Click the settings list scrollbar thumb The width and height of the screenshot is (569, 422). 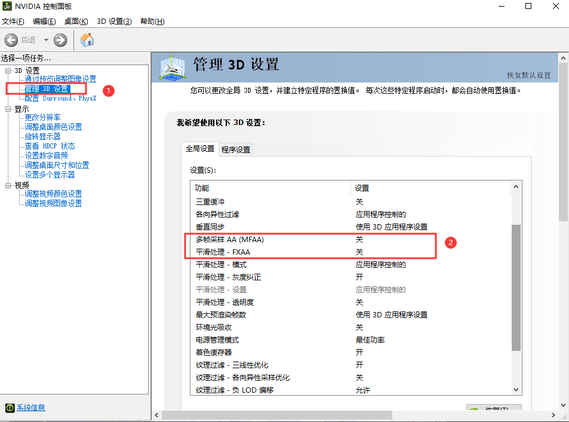(x=516, y=288)
